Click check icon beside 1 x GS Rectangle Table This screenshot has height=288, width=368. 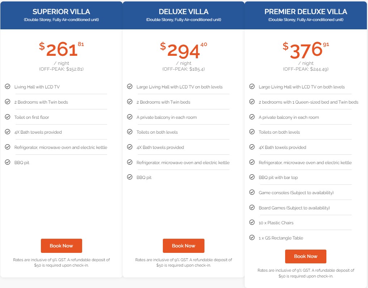point(252,238)
